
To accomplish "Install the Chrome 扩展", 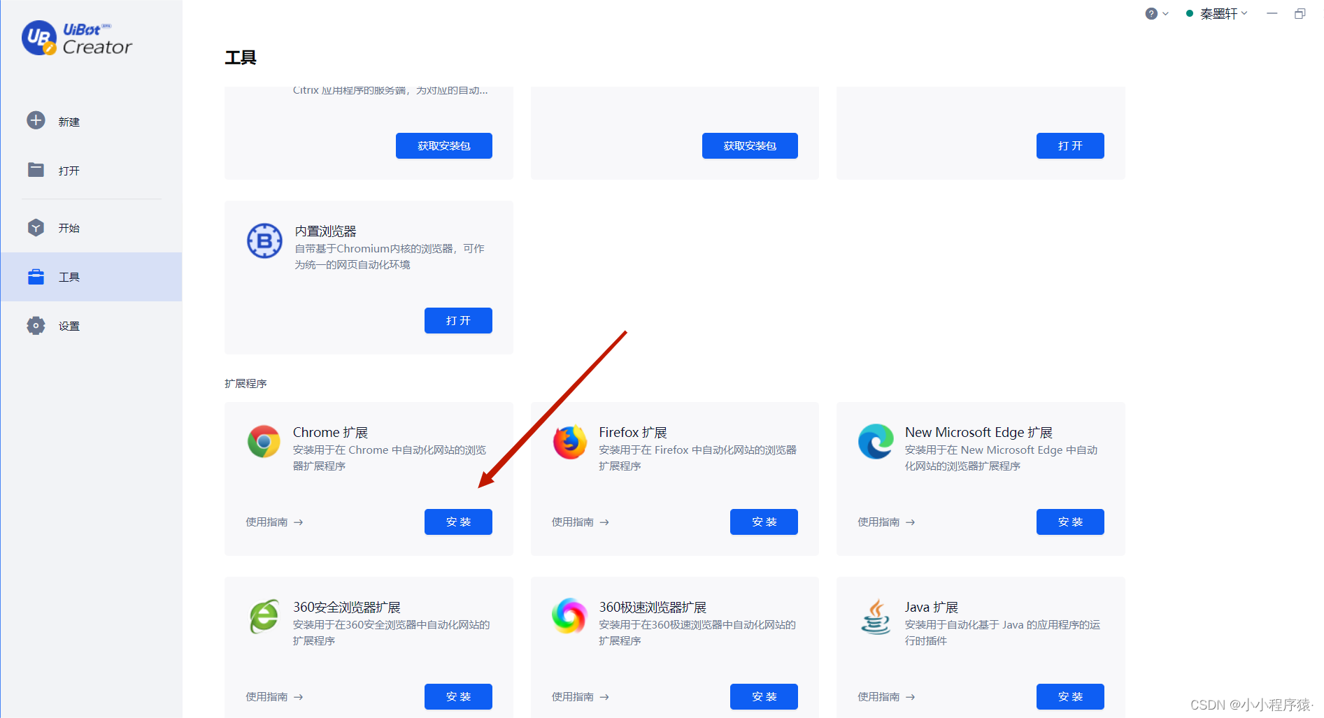I will (x=458, y=522).
